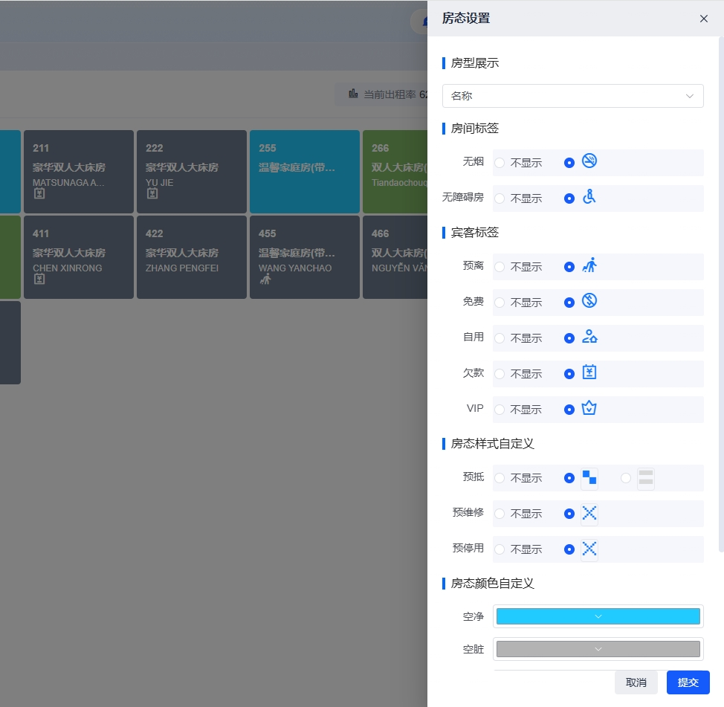Viewport: 724px width, 707px height.
Task: Click the 取消 cancel button
Action: coord(636,682)
